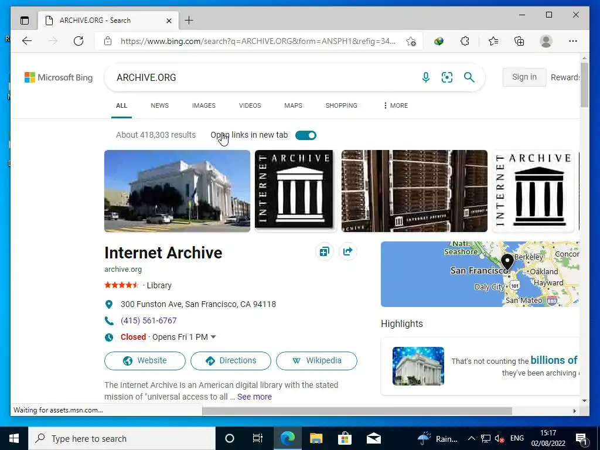Open the Wikipedia button
Image resolution: width=600 pixels, height=450 pixels.
coord(316,361)
